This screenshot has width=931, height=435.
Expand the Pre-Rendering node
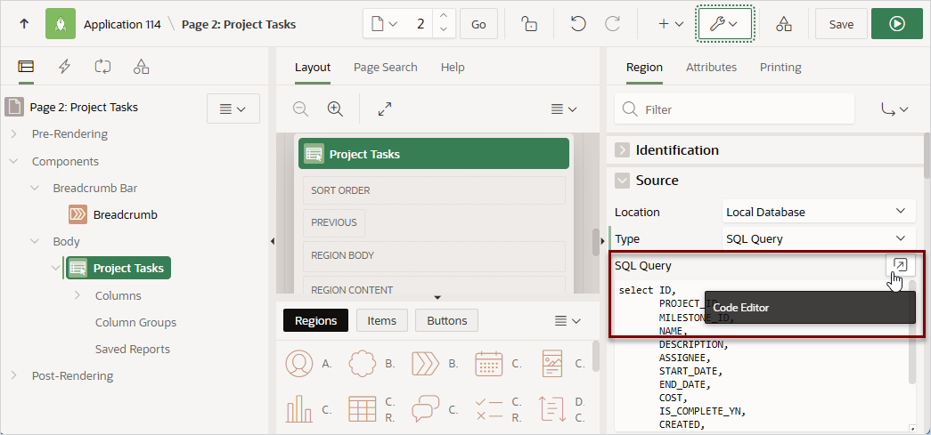(13, 134)
